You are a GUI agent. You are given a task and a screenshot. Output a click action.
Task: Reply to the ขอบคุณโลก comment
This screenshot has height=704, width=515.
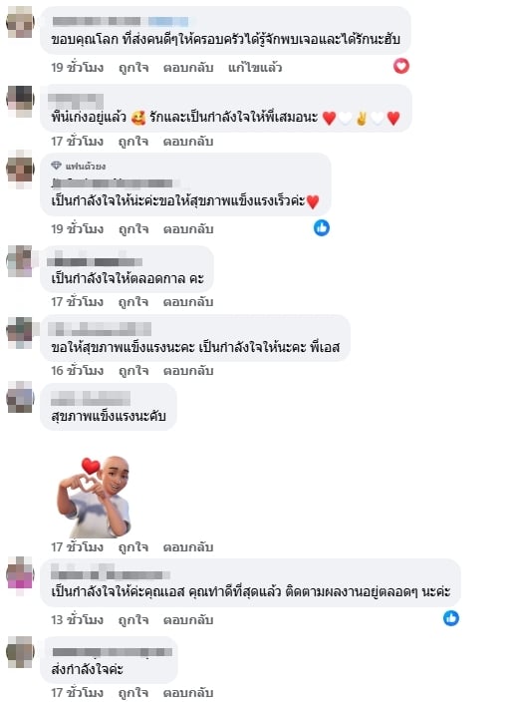click(188, 68)
